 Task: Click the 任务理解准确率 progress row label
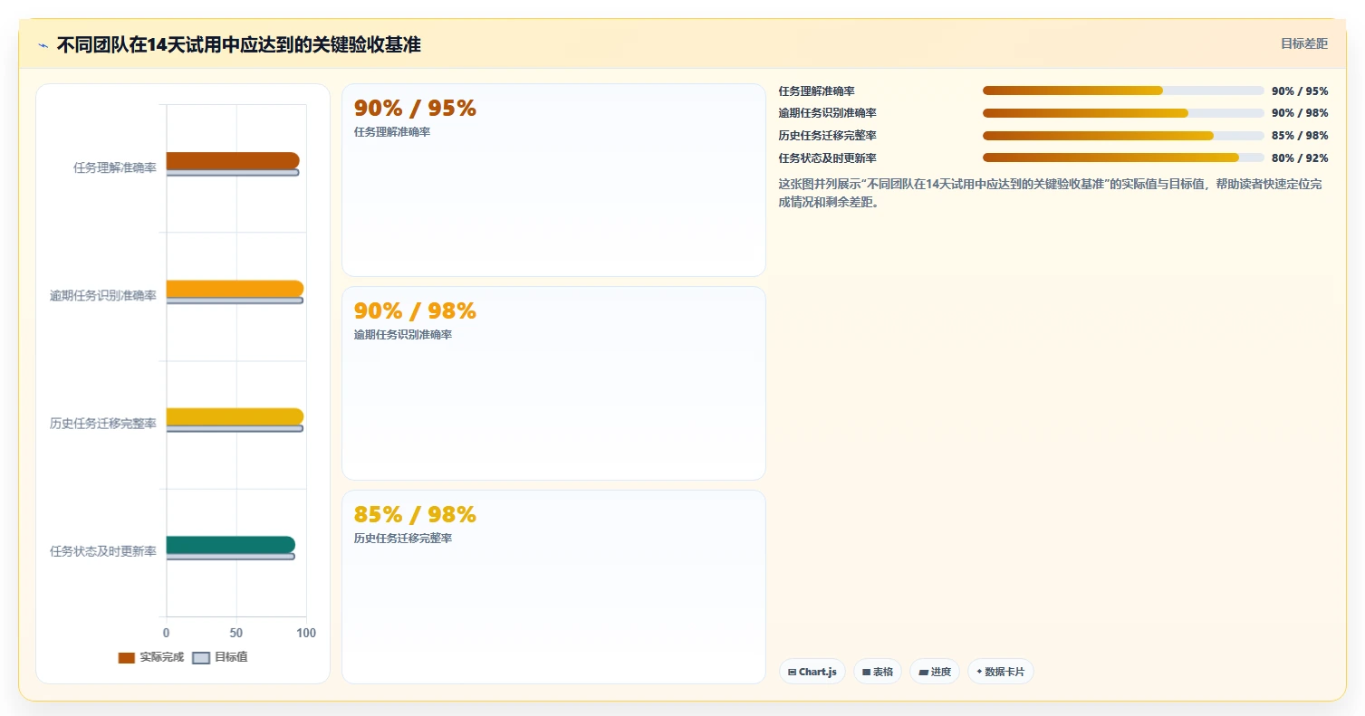pos(817,91)
